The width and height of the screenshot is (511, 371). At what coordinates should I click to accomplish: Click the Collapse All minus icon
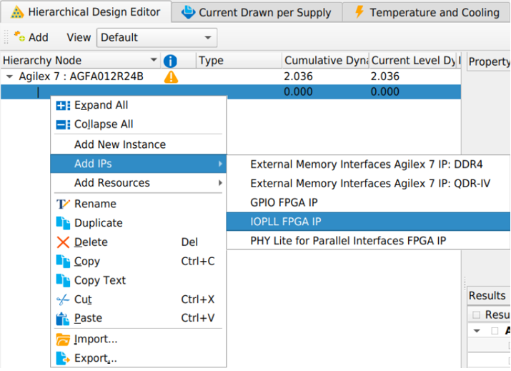click(x=63, y=124)
